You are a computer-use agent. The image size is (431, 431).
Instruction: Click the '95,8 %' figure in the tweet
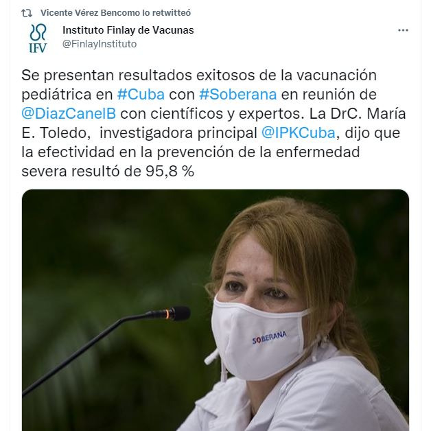170,172
